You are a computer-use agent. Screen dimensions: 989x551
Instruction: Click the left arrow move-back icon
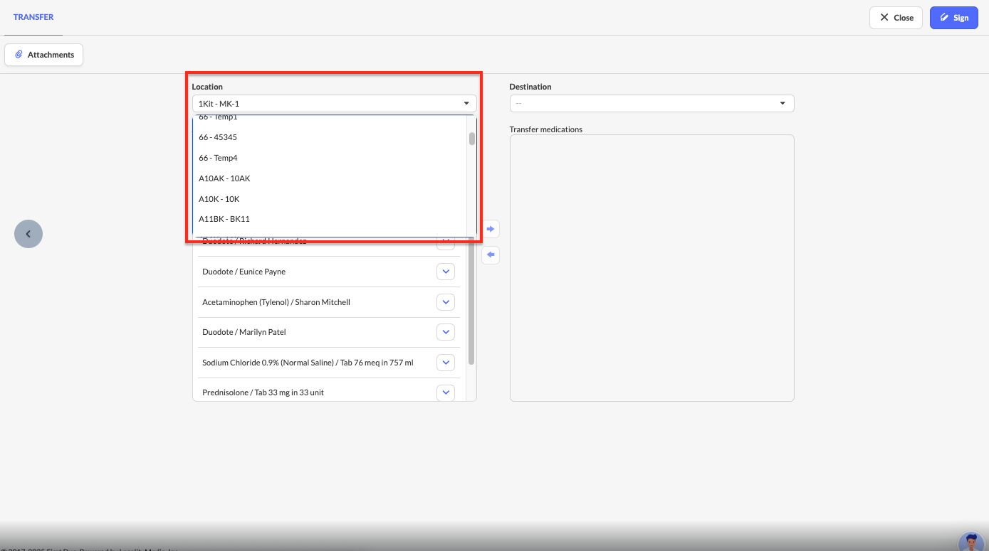[491, 255]
